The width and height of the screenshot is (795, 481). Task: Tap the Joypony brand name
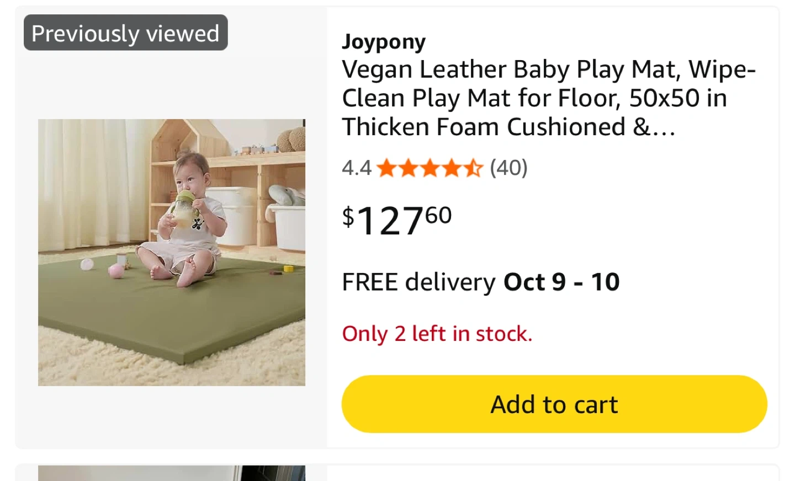(x=384, y=42)
